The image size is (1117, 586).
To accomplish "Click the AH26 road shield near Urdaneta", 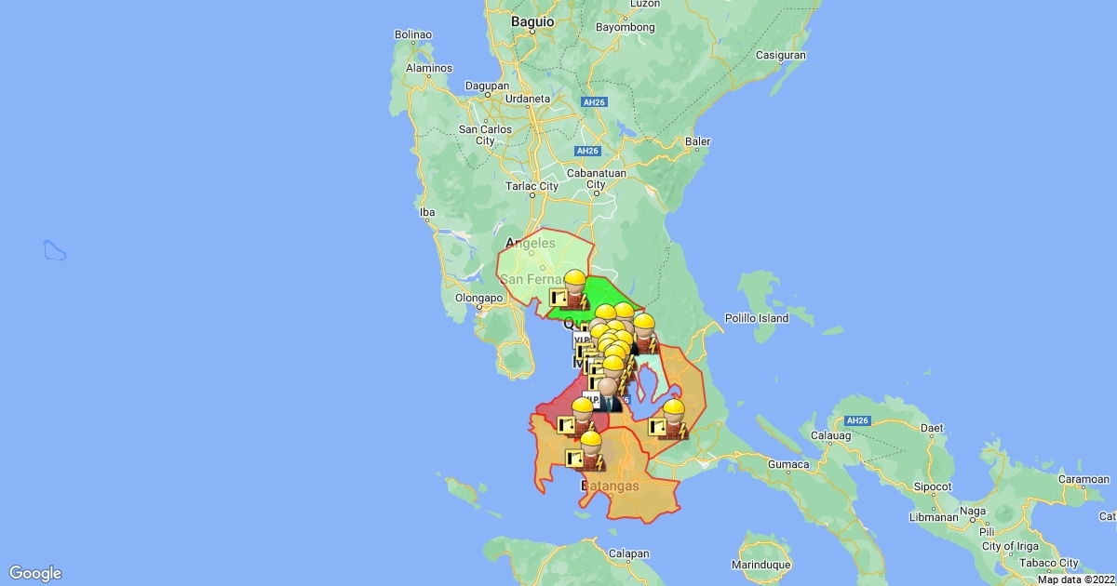I will point(593,103).
